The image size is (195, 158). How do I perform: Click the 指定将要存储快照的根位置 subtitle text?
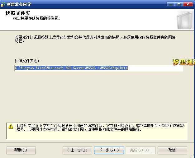coord(36,18)
